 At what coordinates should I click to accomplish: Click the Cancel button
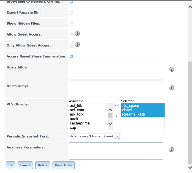(x=25, y=165)
